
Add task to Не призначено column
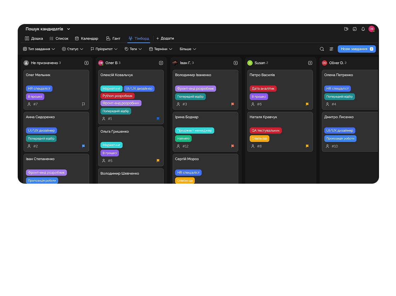[x=86, y=63]
